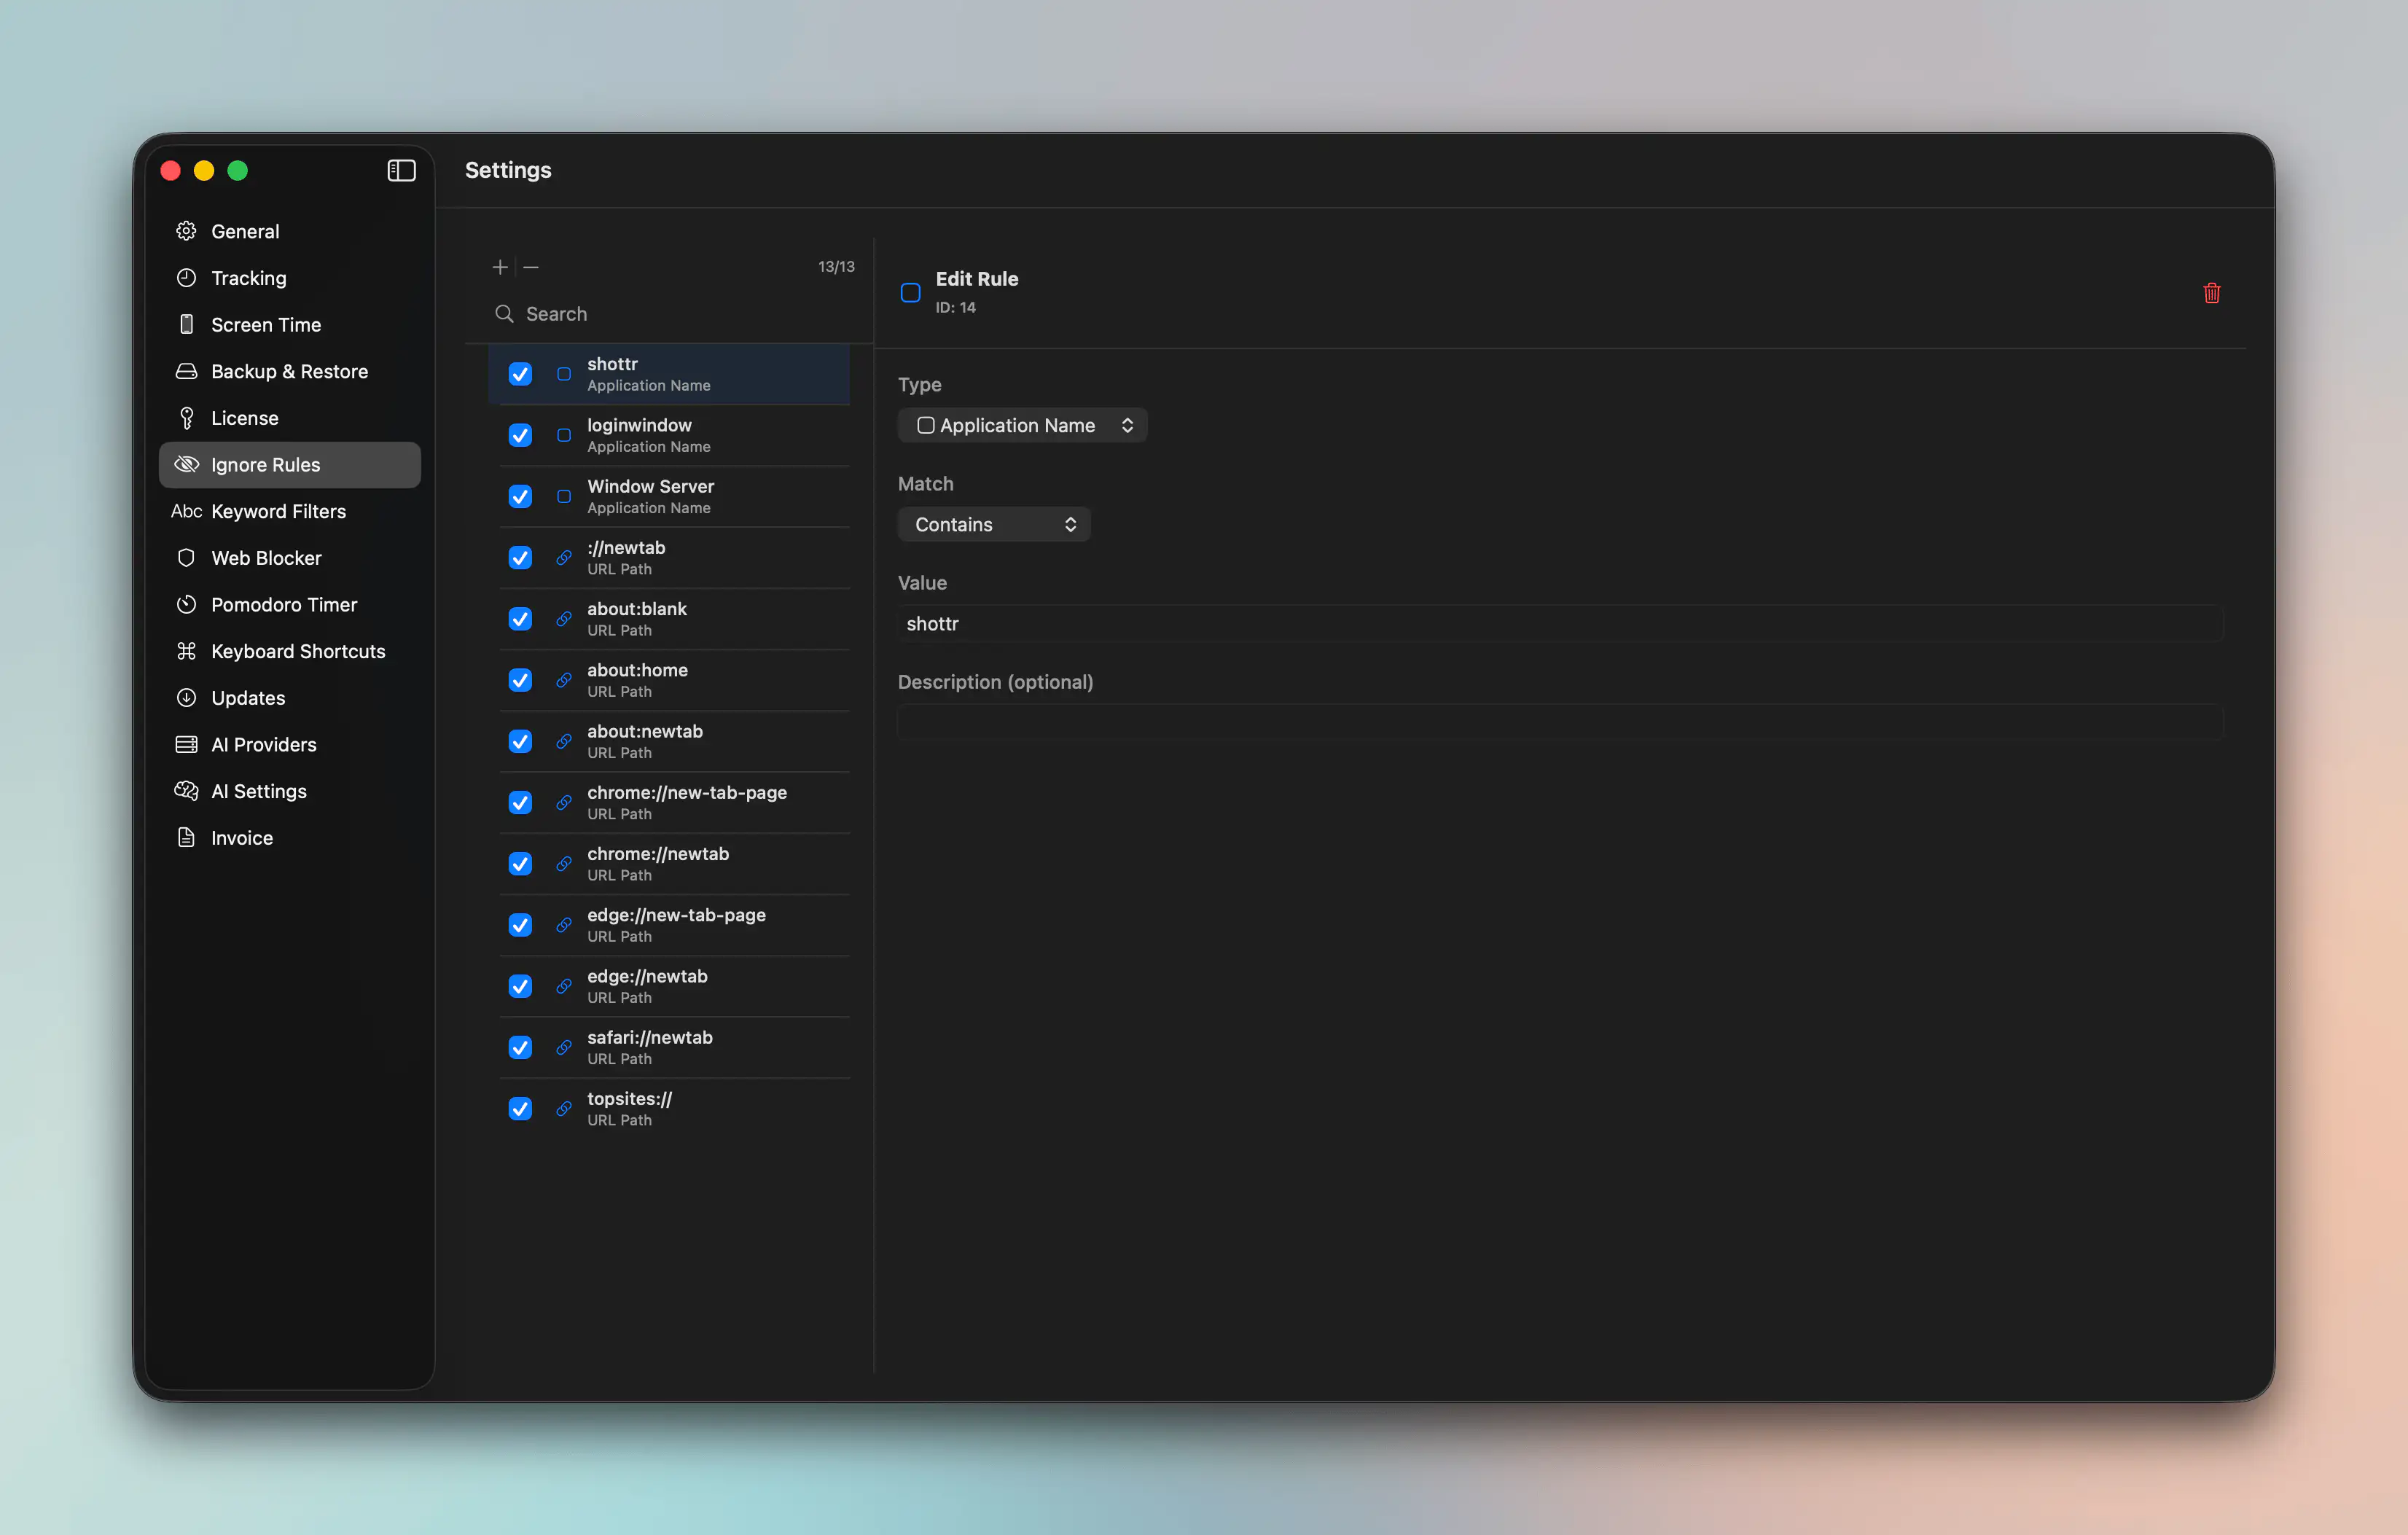This screenshot has height=1535, width=2408.
Task: Delete rule using red trash icon
Action: click(2211, 293)
